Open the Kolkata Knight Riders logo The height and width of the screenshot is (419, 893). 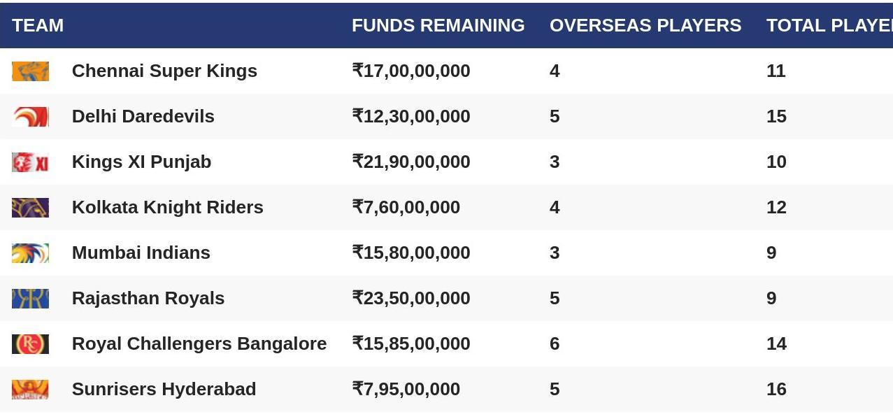point(30,208)
